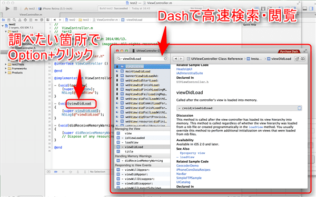Open the UICatalog sample link

click(183, 182)
